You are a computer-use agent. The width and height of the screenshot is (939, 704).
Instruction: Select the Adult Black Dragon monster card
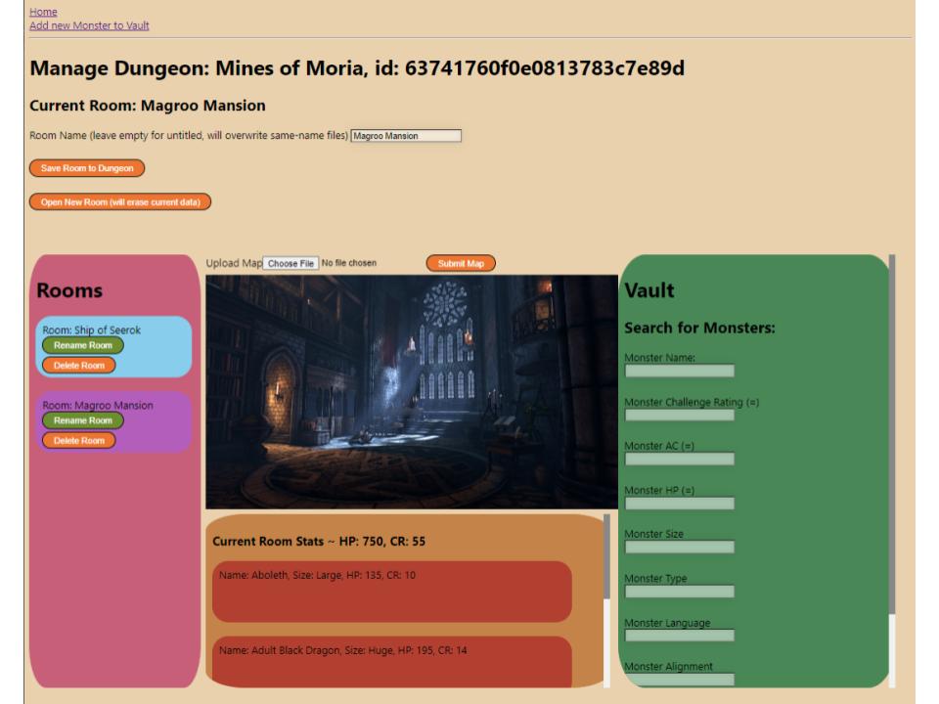pos(391,662)
